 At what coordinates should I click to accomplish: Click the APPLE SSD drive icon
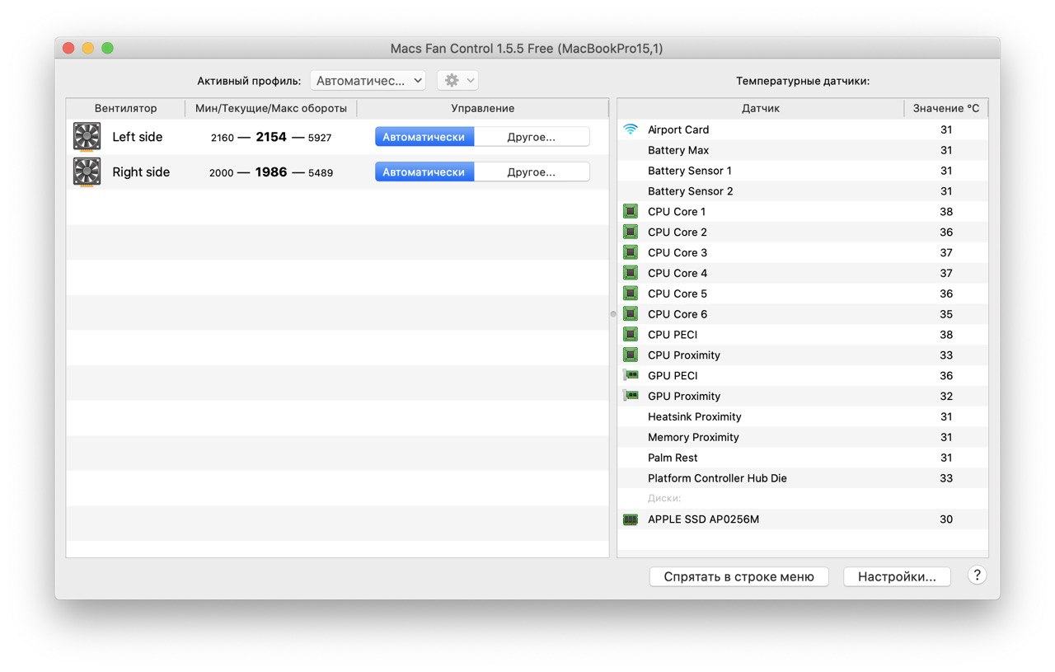[631, 519]
